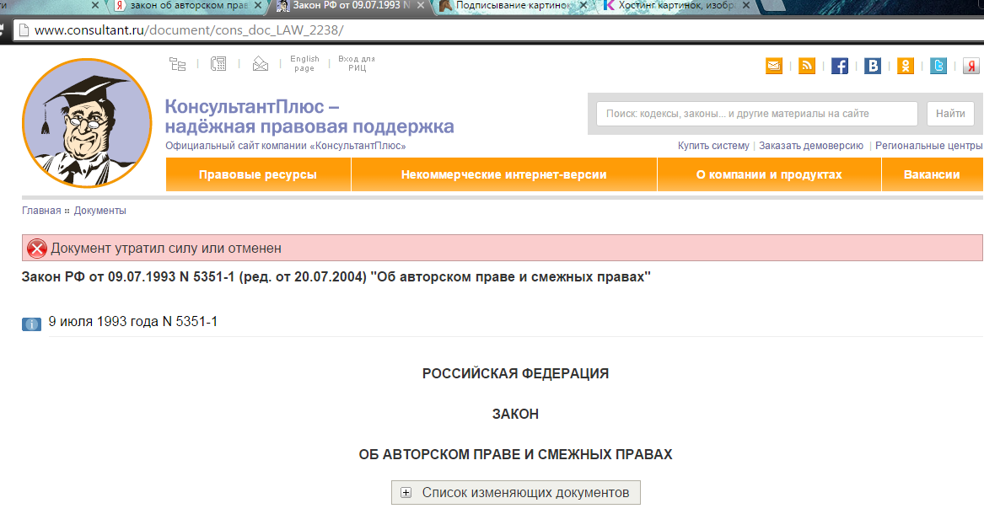Viewport: 984px width, 530px height.
Task: Click "Официальный сайт компании «КонсультантПлюс»" text
Action: (286, 146)
